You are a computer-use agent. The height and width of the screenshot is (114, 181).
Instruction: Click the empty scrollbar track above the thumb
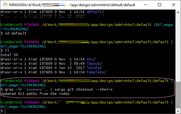coord(178,48)
